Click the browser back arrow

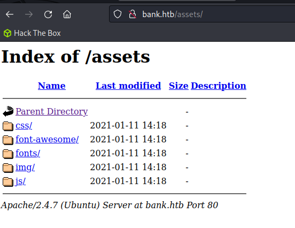pyautogui.click(x=10, y=14)
